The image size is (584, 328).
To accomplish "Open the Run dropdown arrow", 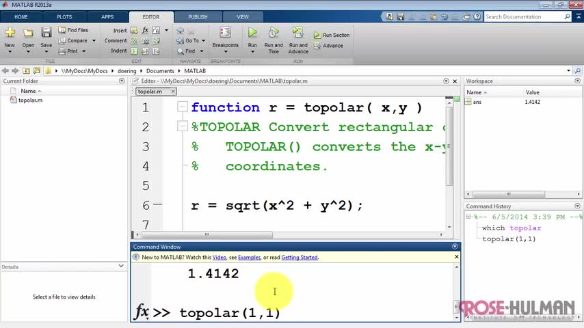I will [252, 52].
